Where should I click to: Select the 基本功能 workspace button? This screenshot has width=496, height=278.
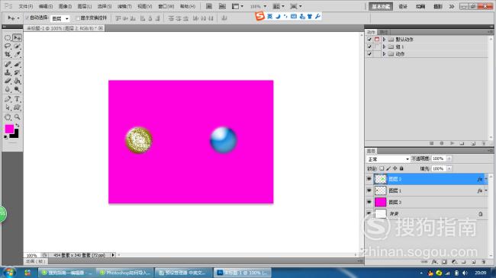click(x=381, y=6)
